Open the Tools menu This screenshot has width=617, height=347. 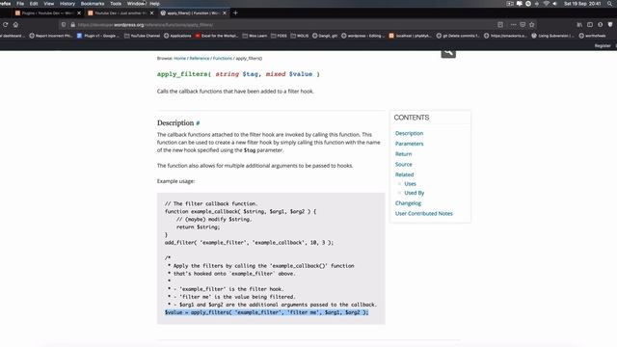click(116, 4)
